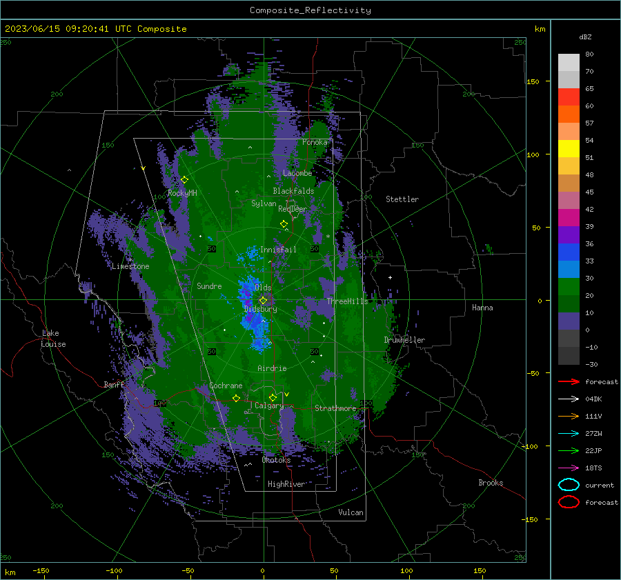
Task: Pick bright green 20-30 dBZ color swatch
Action: [569, 287]
